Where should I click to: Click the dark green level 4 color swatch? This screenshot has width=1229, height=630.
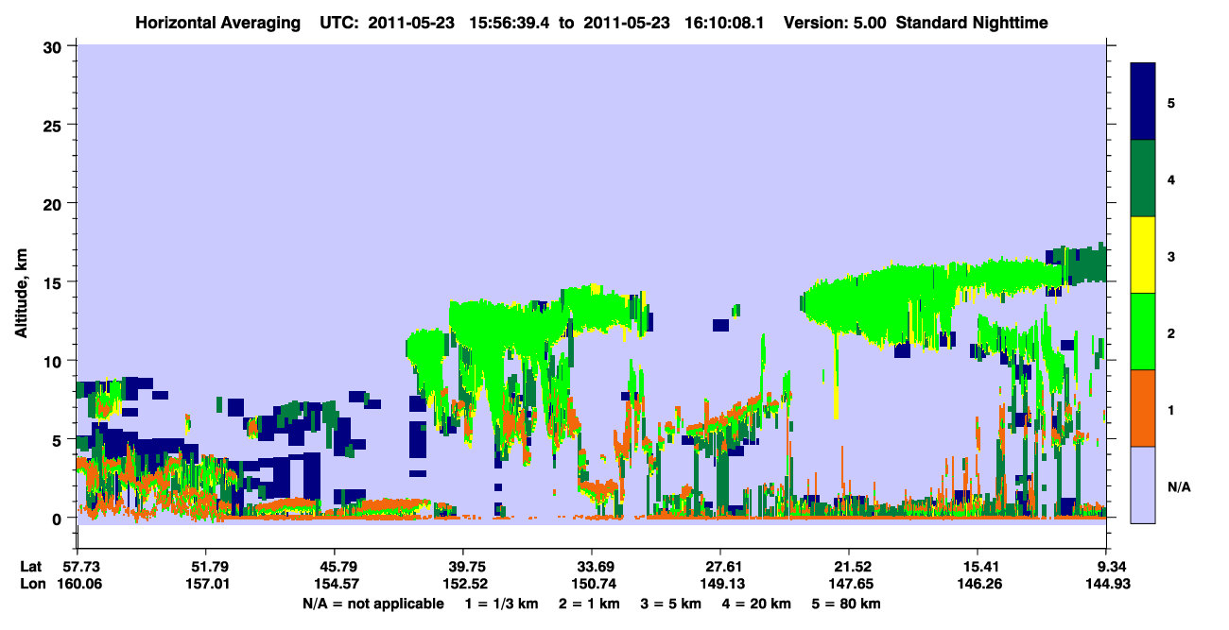[x=1143, y=179]
